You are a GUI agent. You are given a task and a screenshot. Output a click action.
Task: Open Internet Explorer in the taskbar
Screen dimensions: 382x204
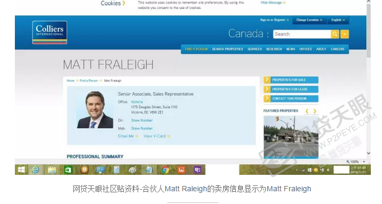pyautogui.click(x=36, y=170)
